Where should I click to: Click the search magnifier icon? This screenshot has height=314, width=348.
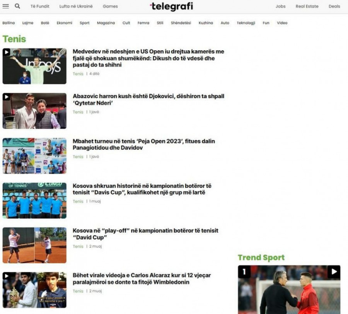pyautogui.click(x=17, y=6)
